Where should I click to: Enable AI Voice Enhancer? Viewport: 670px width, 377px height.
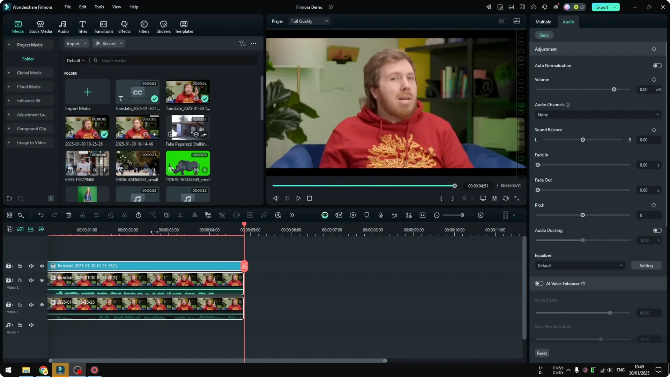[x=538, y=283]
